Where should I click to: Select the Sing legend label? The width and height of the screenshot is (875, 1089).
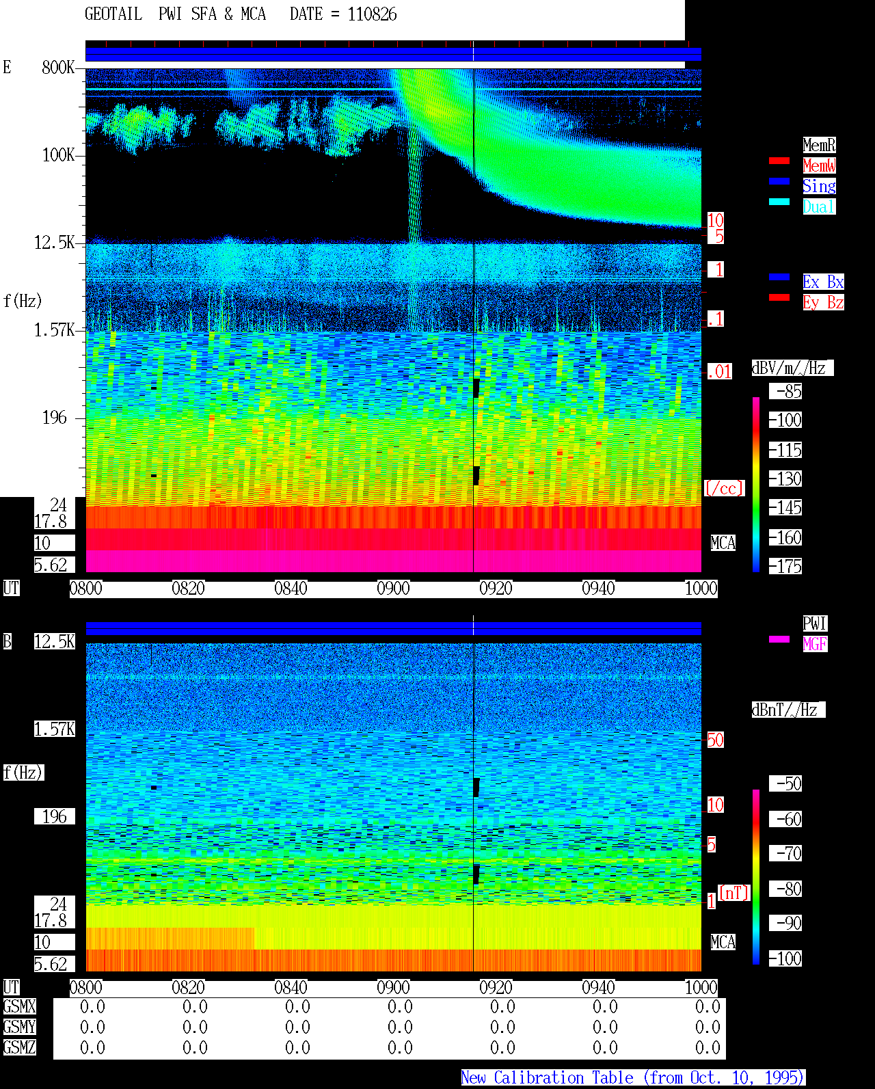tap(819, 186)
